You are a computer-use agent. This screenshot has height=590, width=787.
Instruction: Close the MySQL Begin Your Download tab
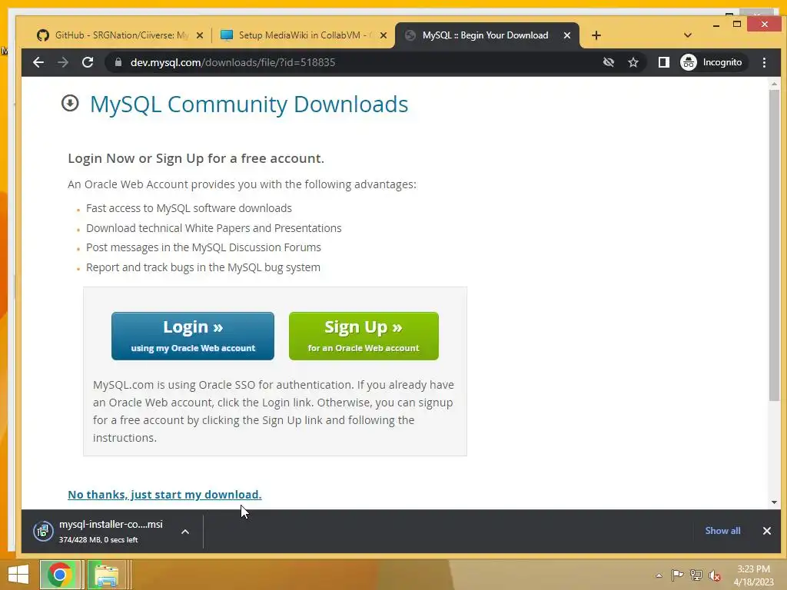pos(567,35)
